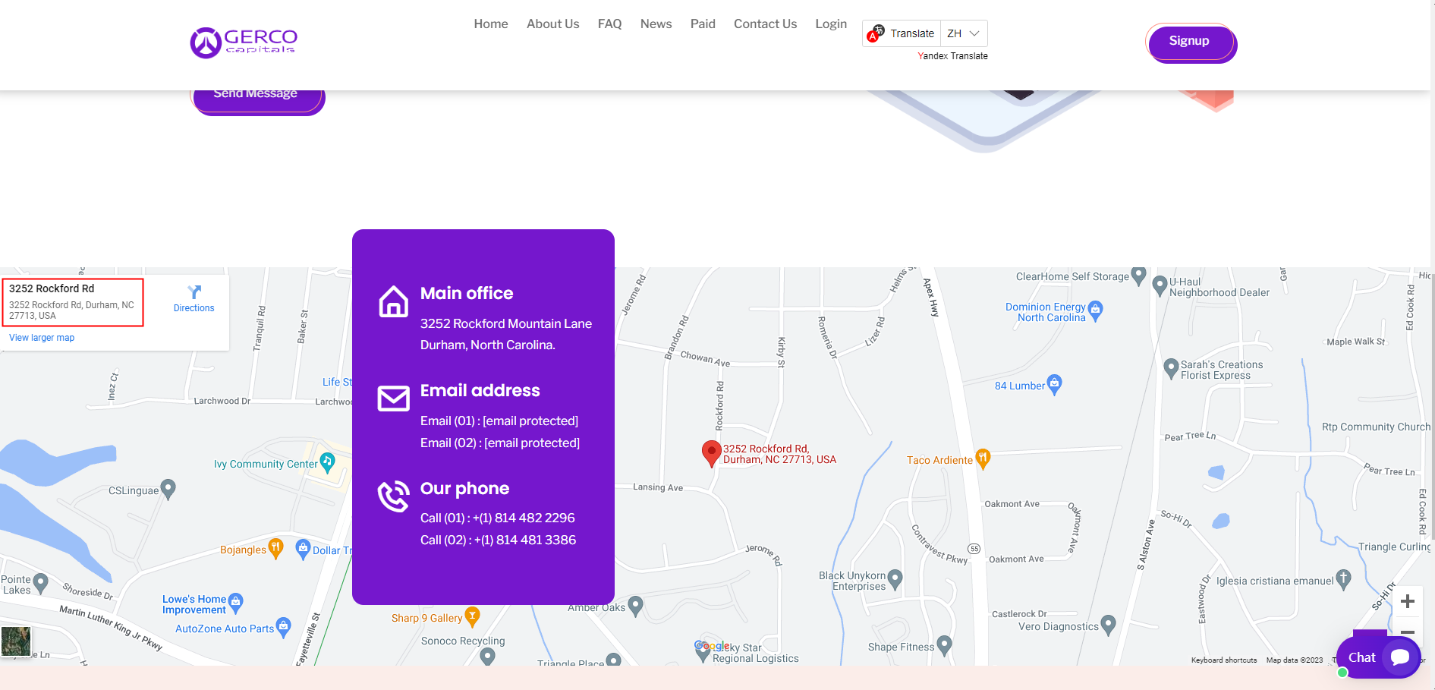This screenshot has height=690, width=1435.
Task: Click the Black Unykorn Enterprises marker
Action: (895, 579)
